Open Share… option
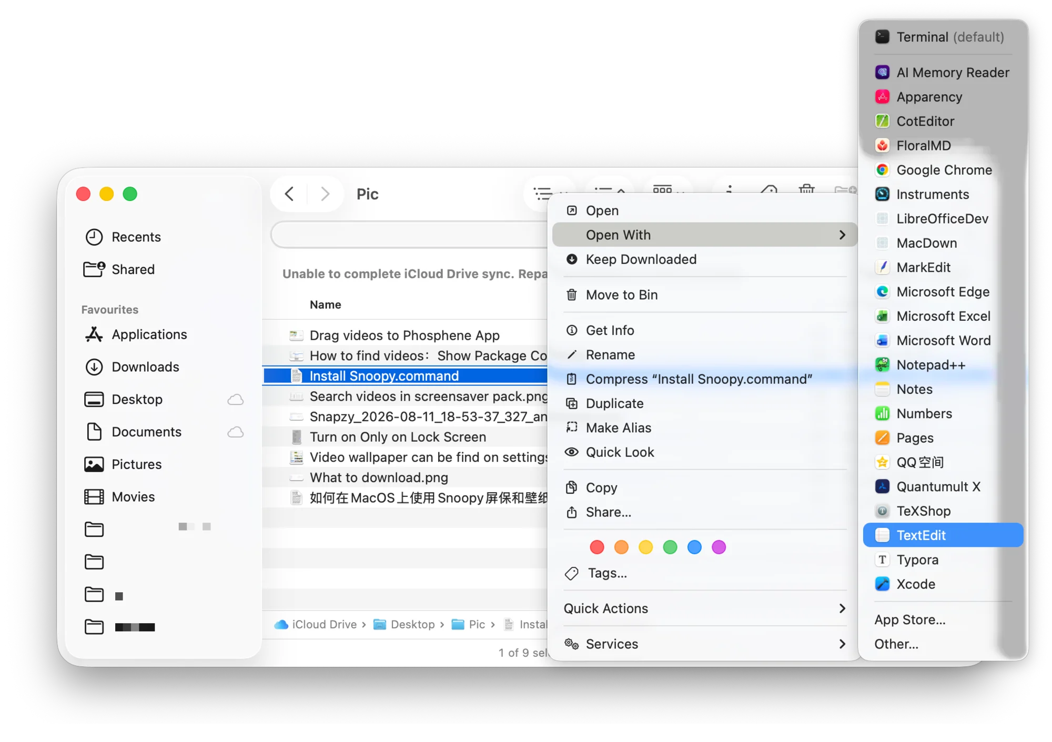This screenshot has height=742, width=1052. [x=705, y=512]
